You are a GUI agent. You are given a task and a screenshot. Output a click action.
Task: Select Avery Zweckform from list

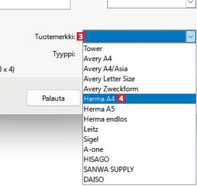point(139,89)
